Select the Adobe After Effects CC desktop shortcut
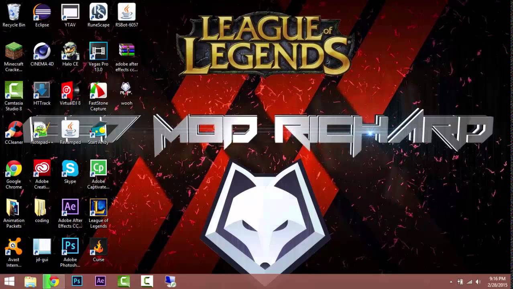Viewport: 513px width, 289px height. [70, 214]
